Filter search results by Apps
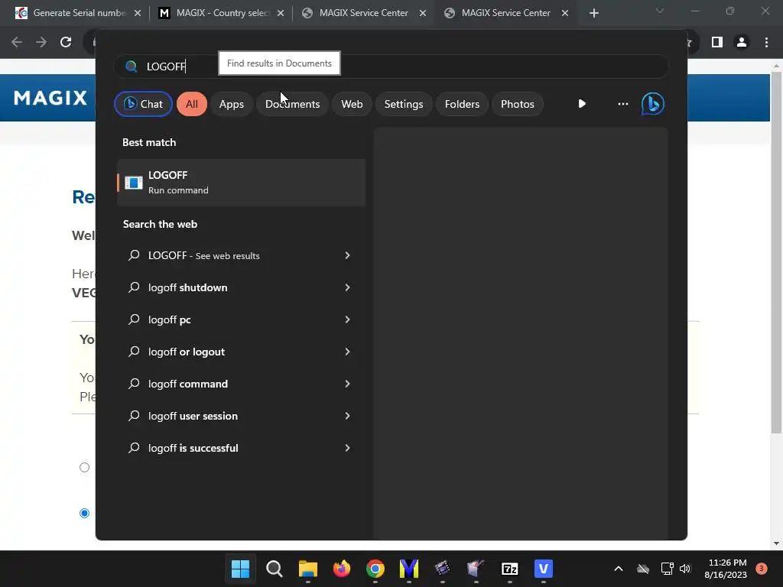Viewport: 783px width, 587px height. 231,104
